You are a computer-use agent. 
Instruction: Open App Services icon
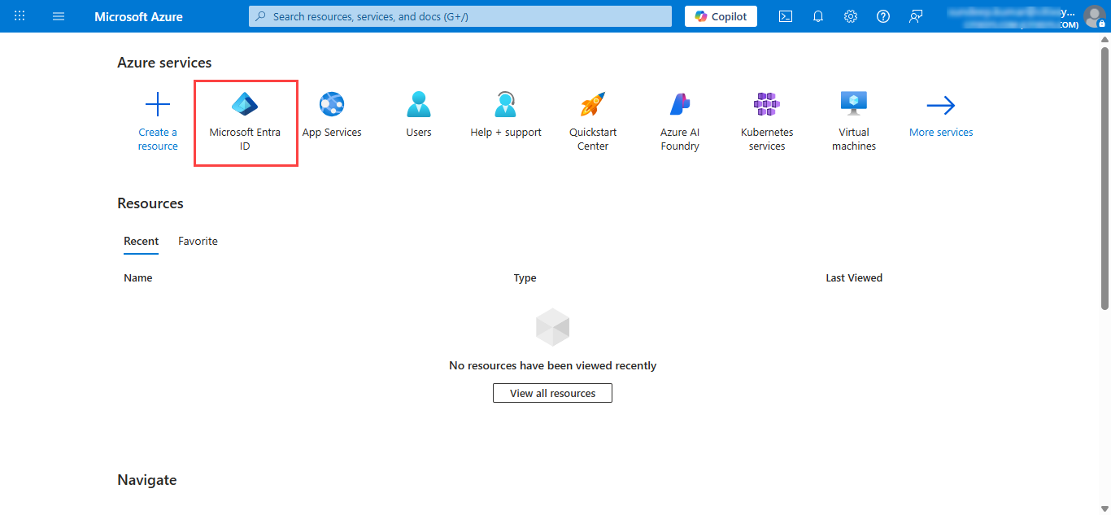pyautogui.click(x=332, y=105)
